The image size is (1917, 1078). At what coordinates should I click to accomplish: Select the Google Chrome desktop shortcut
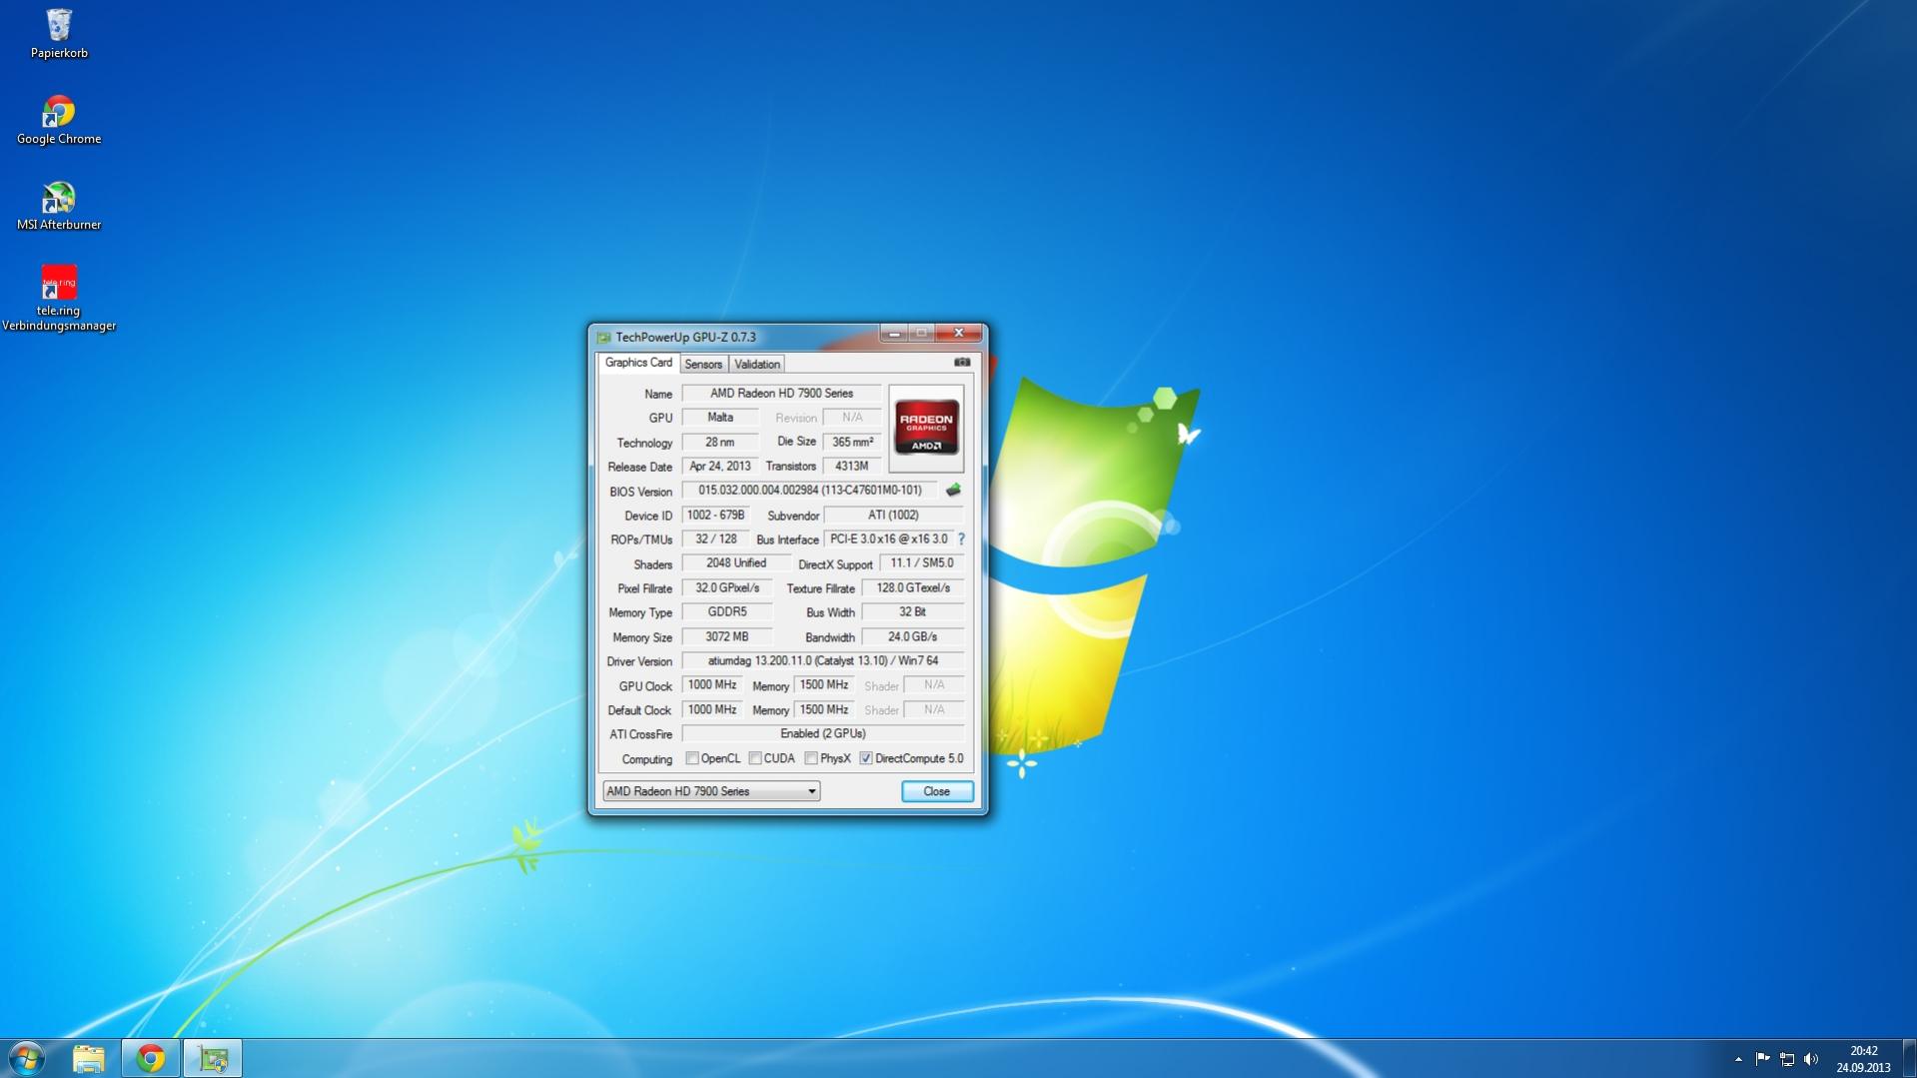point(59,120)
